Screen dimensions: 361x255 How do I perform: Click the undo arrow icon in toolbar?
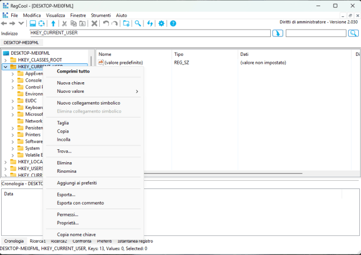click(x=105, y=23)
